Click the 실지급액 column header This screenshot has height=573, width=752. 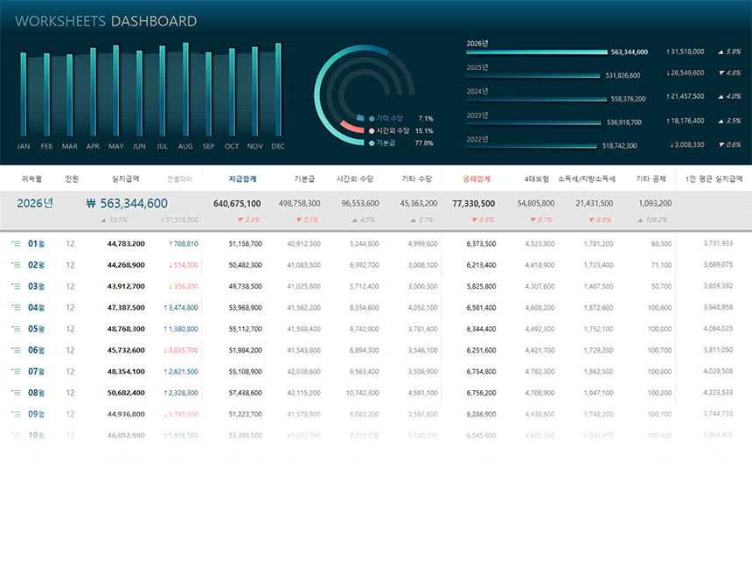[125, 178]
